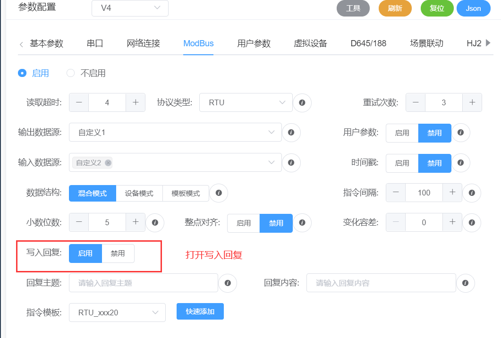Increase 指令间隔 value
Image resolution: width=501 pixels, height=338 pixels.
point(452,193)
